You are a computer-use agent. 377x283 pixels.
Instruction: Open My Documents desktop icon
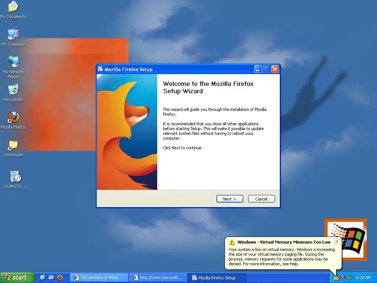pyautogui.click(x=13, y=10)
